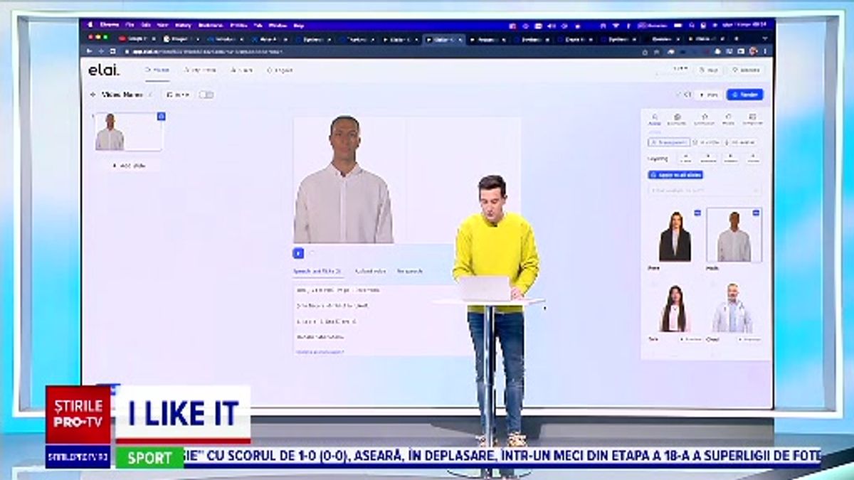Tick the checkbox next to the speech play button
The width and height of the screenshot is (854, 480).
pyautogui.click(x=312, y=252)
